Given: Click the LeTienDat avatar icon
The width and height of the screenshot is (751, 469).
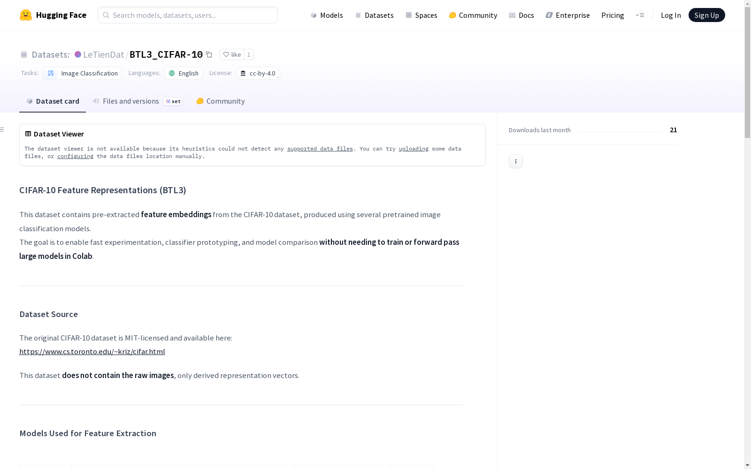Looking at the screenshot, I should click(78, 54).
